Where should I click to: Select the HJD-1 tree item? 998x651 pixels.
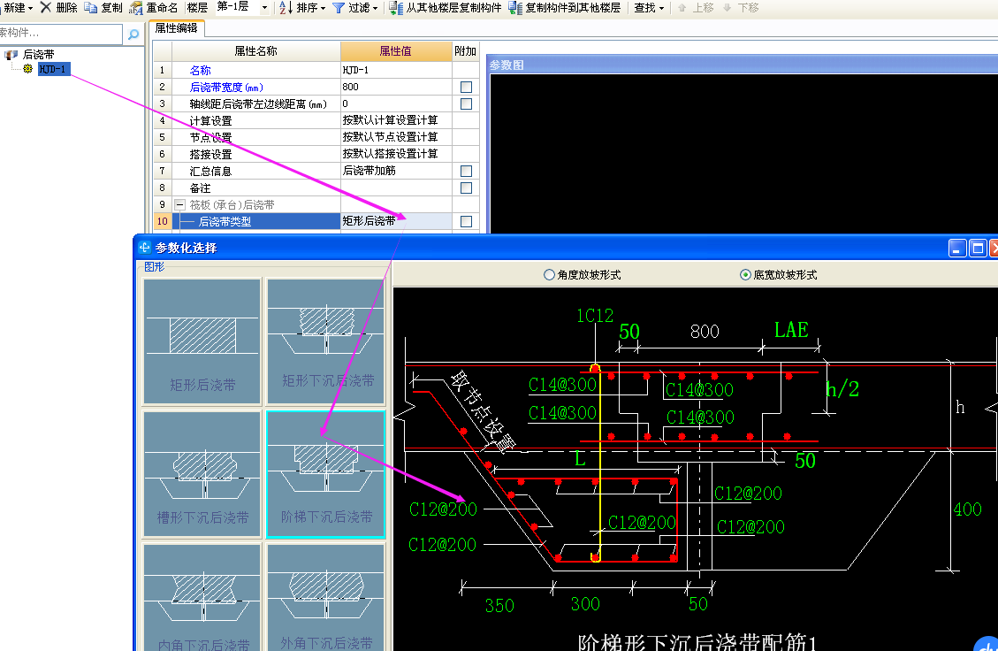(53, 69)
